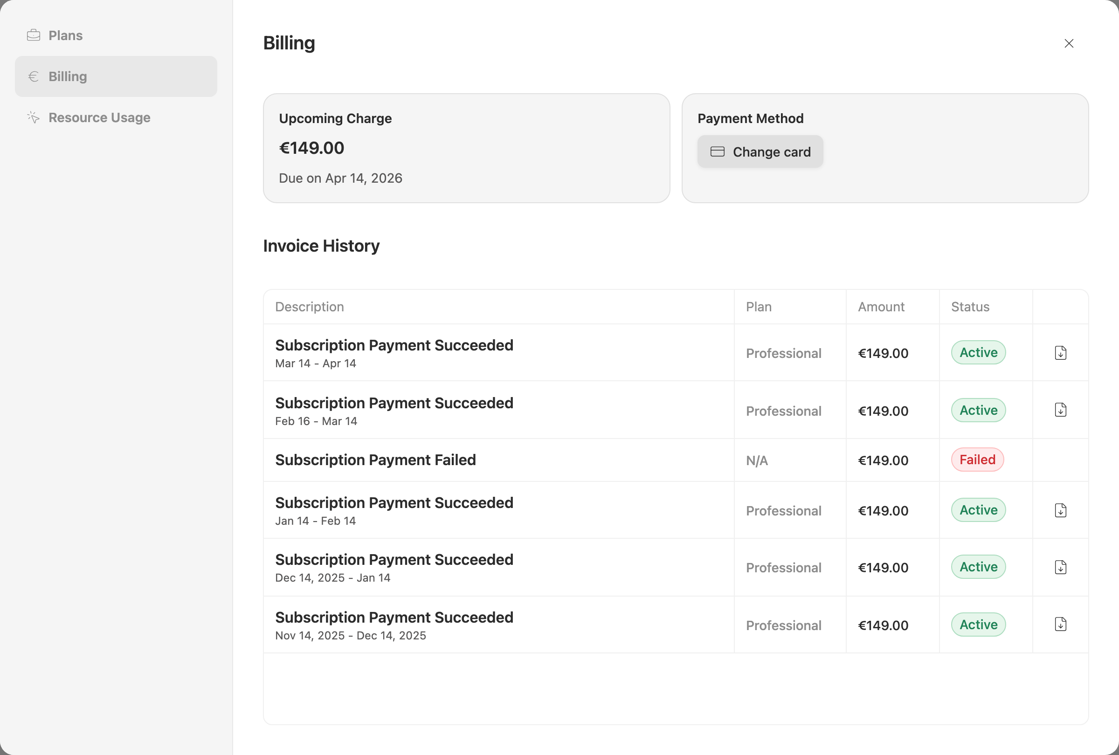Click the Mar 14 - Apr 14 date range
Image resolution: width=1119 pixels, height=755 pixels.
coord(315,364)
